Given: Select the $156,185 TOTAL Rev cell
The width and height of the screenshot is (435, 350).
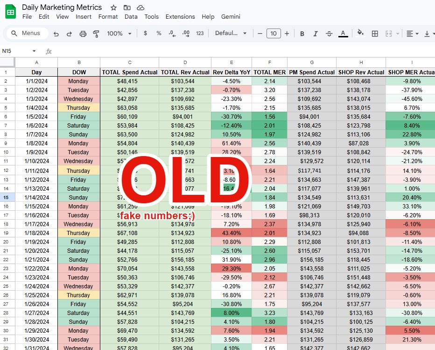Looking at the screenshot, I should tap(185, 260).
